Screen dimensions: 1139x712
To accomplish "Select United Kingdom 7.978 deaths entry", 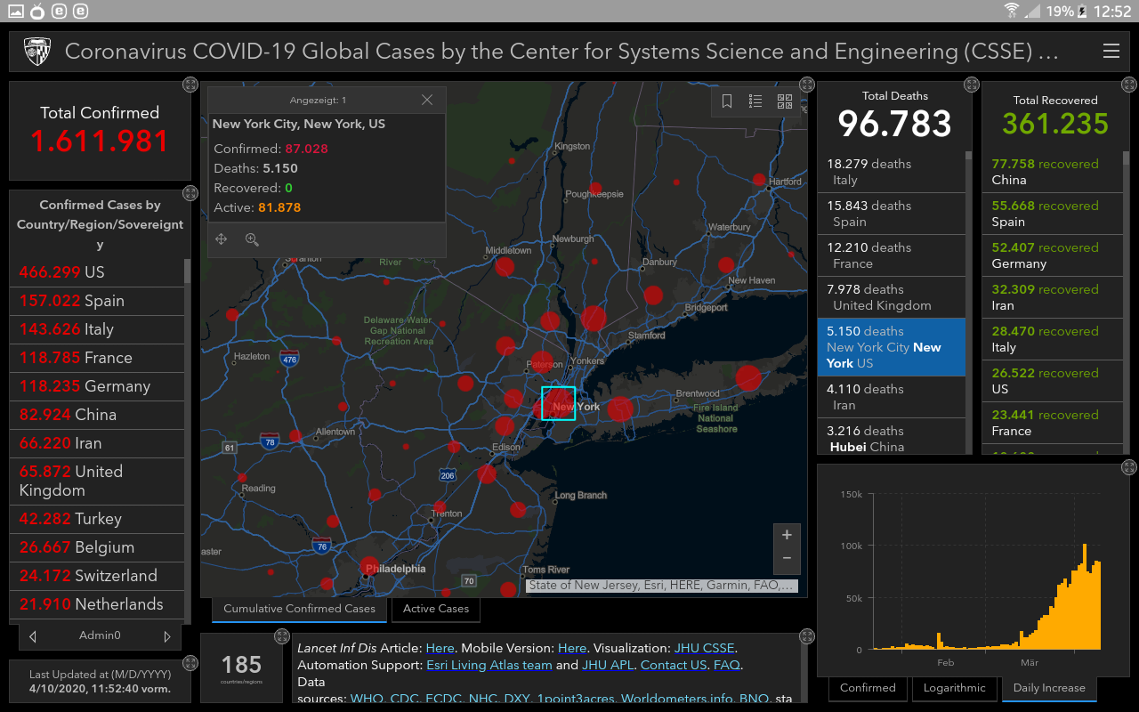I will tap(892, 297).
